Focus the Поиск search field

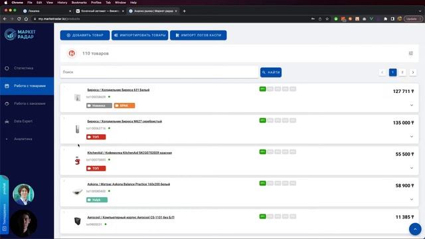pyautogui.click(x=159, y=72)
